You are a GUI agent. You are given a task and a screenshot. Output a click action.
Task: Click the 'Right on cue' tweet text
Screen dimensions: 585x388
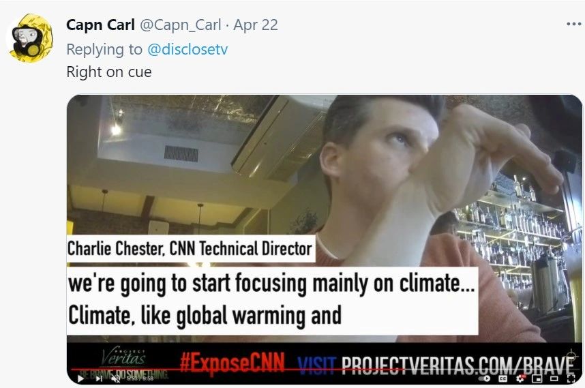[x=109, y=72]
